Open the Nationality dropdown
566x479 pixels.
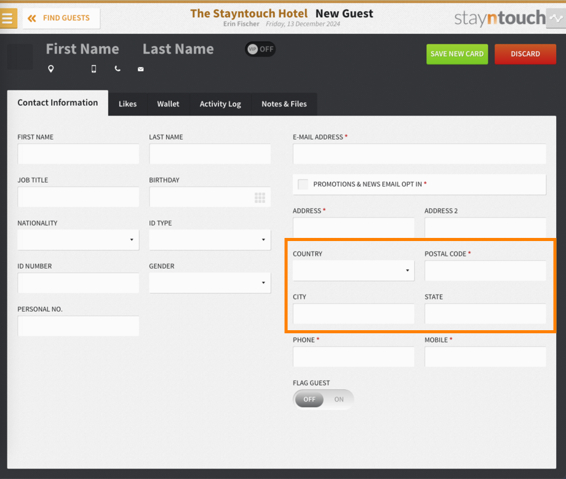[x=78, y=240]
